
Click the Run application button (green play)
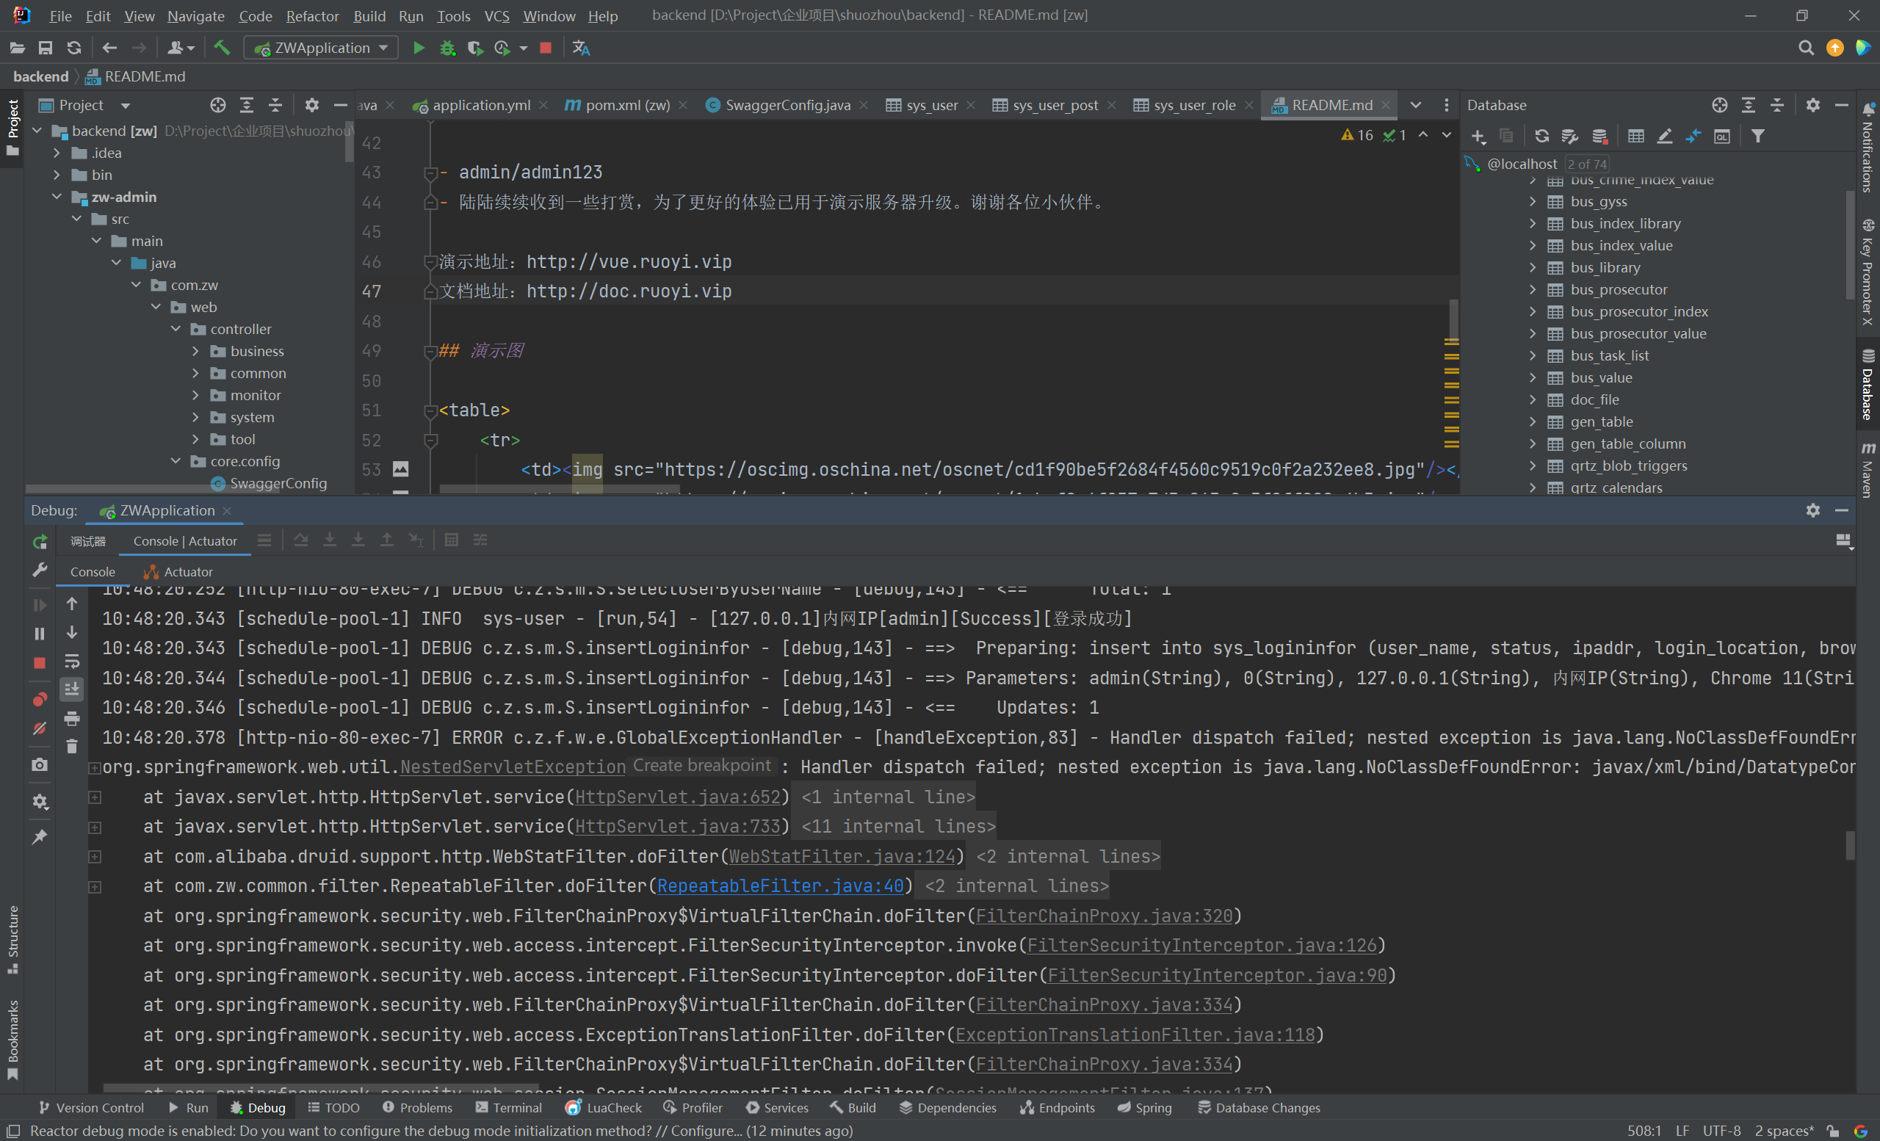pyautogui.click(x=418, y=50)
